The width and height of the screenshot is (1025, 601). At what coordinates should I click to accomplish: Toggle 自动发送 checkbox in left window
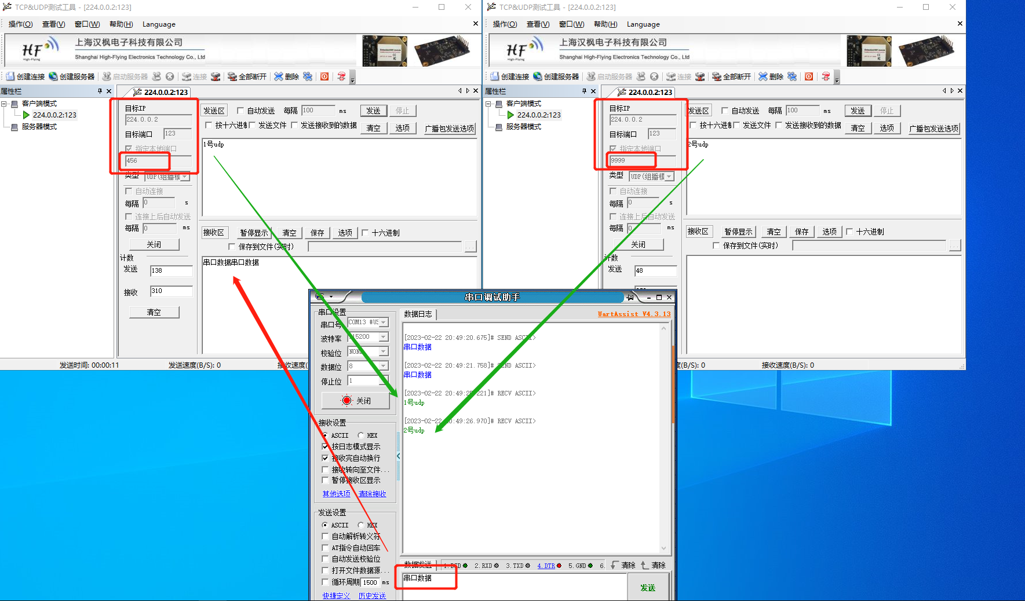[x=240, y=111]
